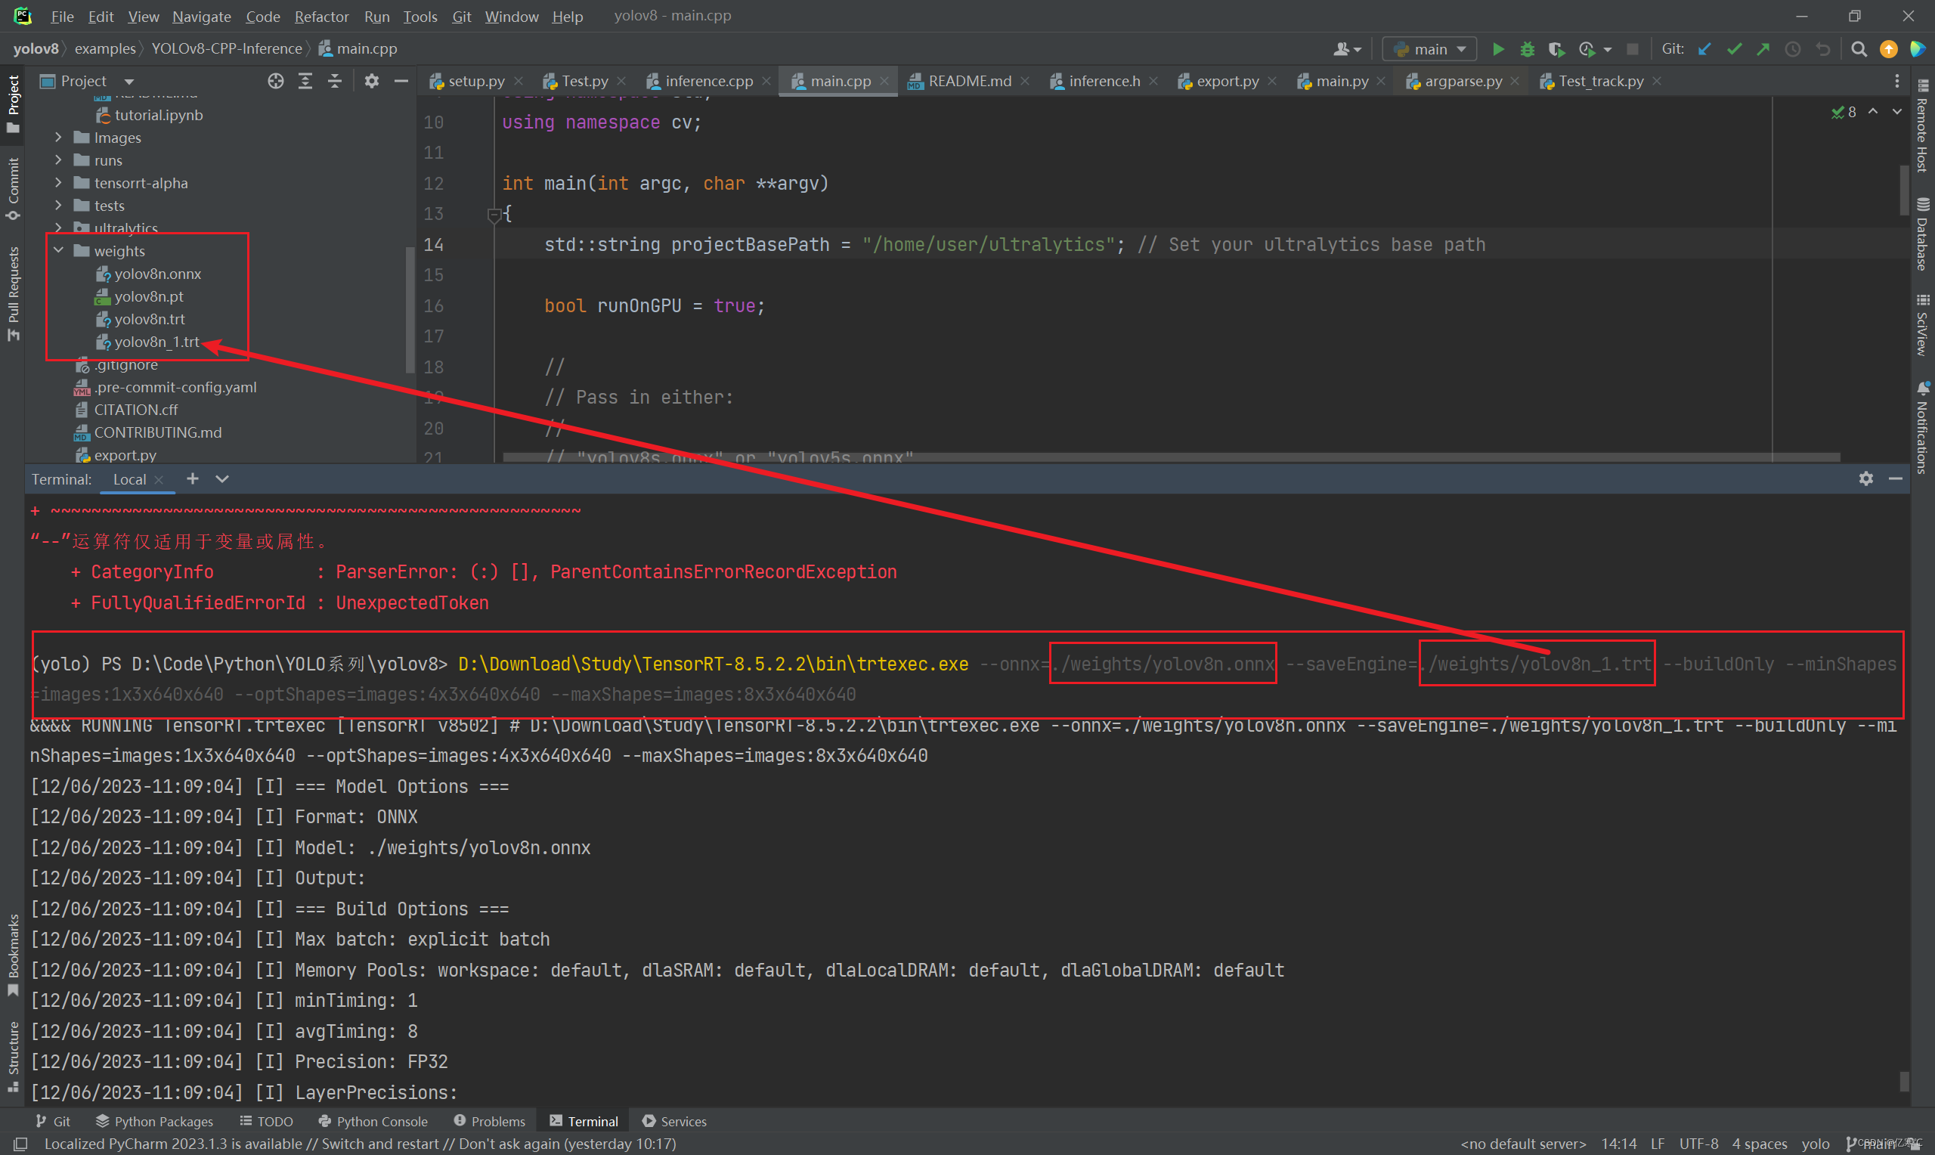Open the main run configuration dropdown
1935x1155 pixels.
(x=1430, y=49)
